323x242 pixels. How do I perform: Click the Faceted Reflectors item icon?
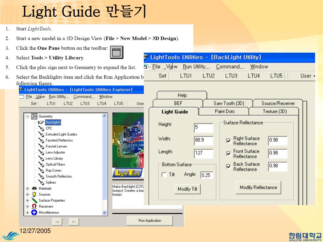(41, 140)
